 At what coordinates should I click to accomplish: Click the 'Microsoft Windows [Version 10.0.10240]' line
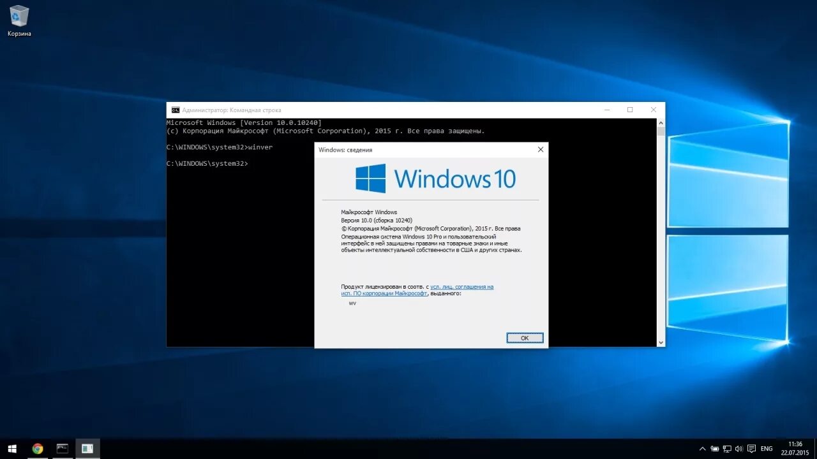click(x=244, y=122)
